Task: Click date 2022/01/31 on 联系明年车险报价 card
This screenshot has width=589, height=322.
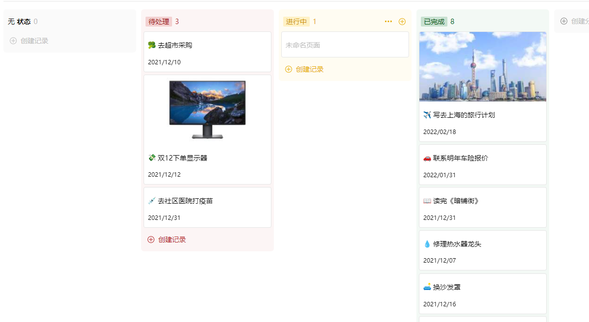Action: (440, 175)
